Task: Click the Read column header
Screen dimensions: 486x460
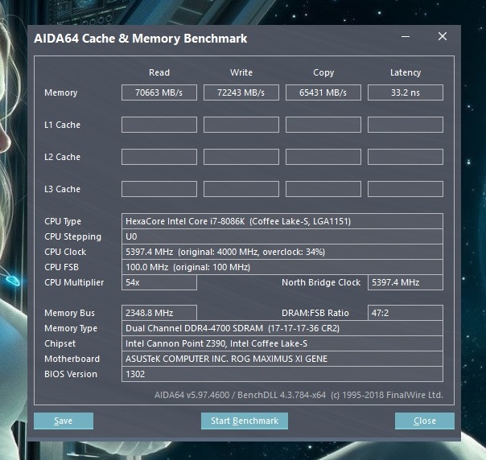Action: coord(159,72)
